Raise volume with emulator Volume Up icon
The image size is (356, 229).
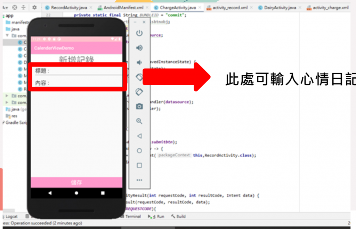pos(139,48)
